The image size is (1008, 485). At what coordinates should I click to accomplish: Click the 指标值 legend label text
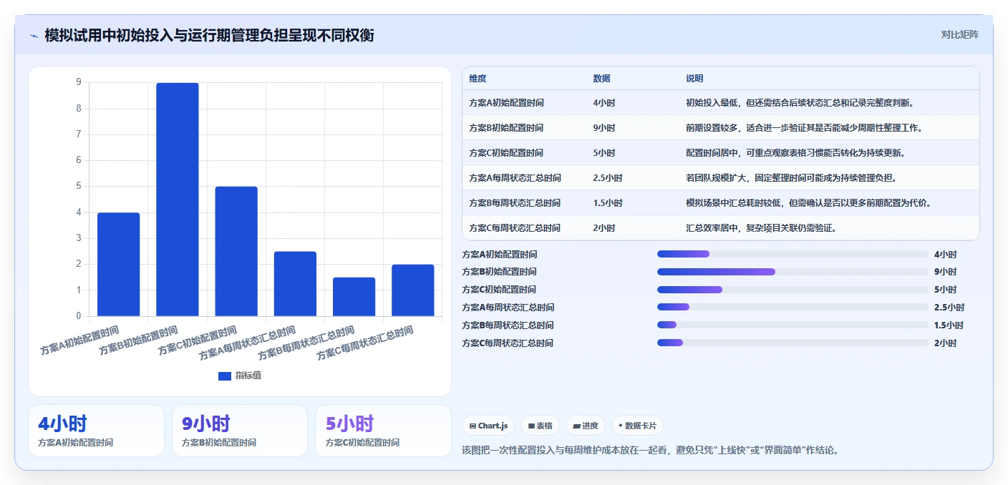[x=248, y=376]
